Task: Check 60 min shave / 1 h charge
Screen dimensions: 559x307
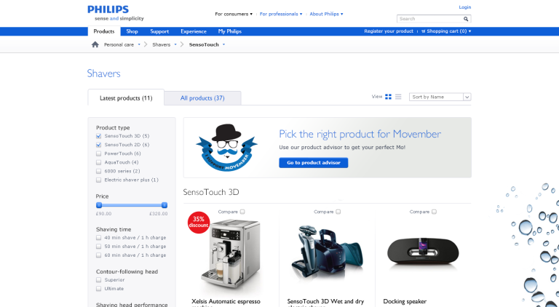Action: (99, 255)
